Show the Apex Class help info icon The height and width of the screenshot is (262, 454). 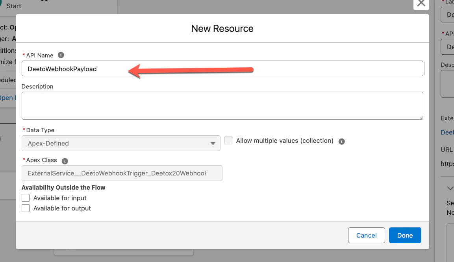pyautogui.click(x=65, y=161)
